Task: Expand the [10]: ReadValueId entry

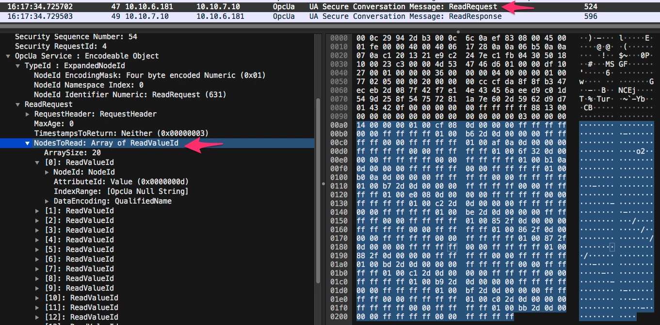Action: pyautogui.click(x=38, y=298)
